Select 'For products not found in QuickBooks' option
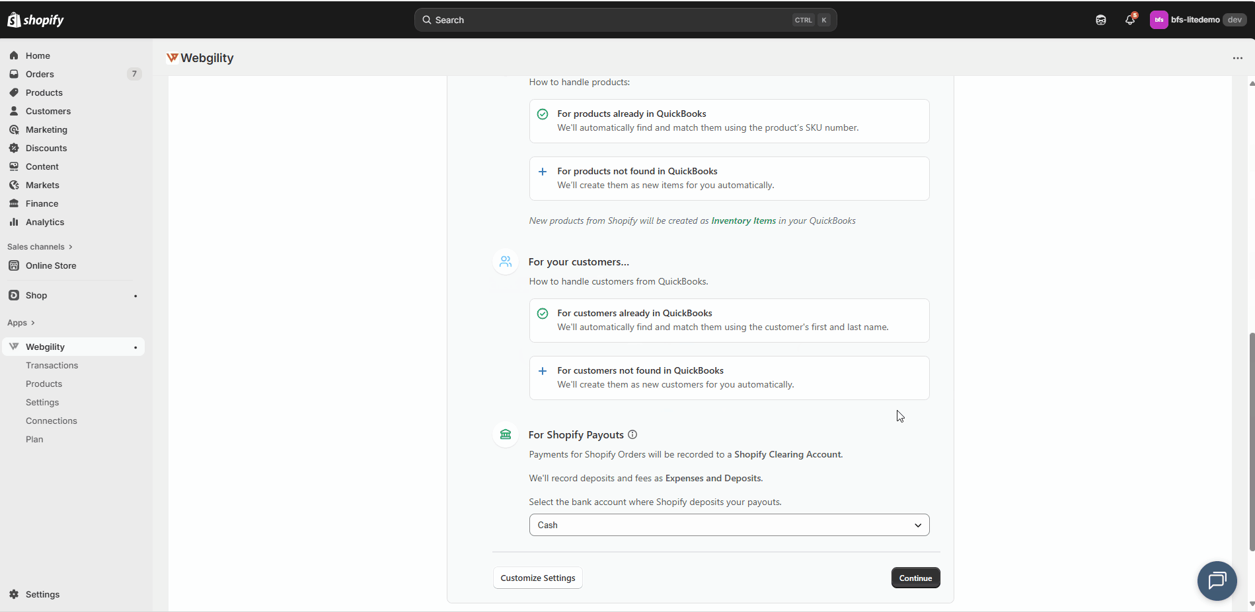Screen dimensions: 1255x612 click(x=729, y=178)
